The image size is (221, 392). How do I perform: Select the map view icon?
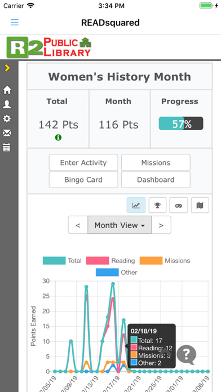(x=200, y=205)
